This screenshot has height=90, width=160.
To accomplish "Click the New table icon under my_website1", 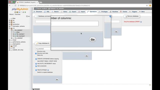I will tap(16, 32).
